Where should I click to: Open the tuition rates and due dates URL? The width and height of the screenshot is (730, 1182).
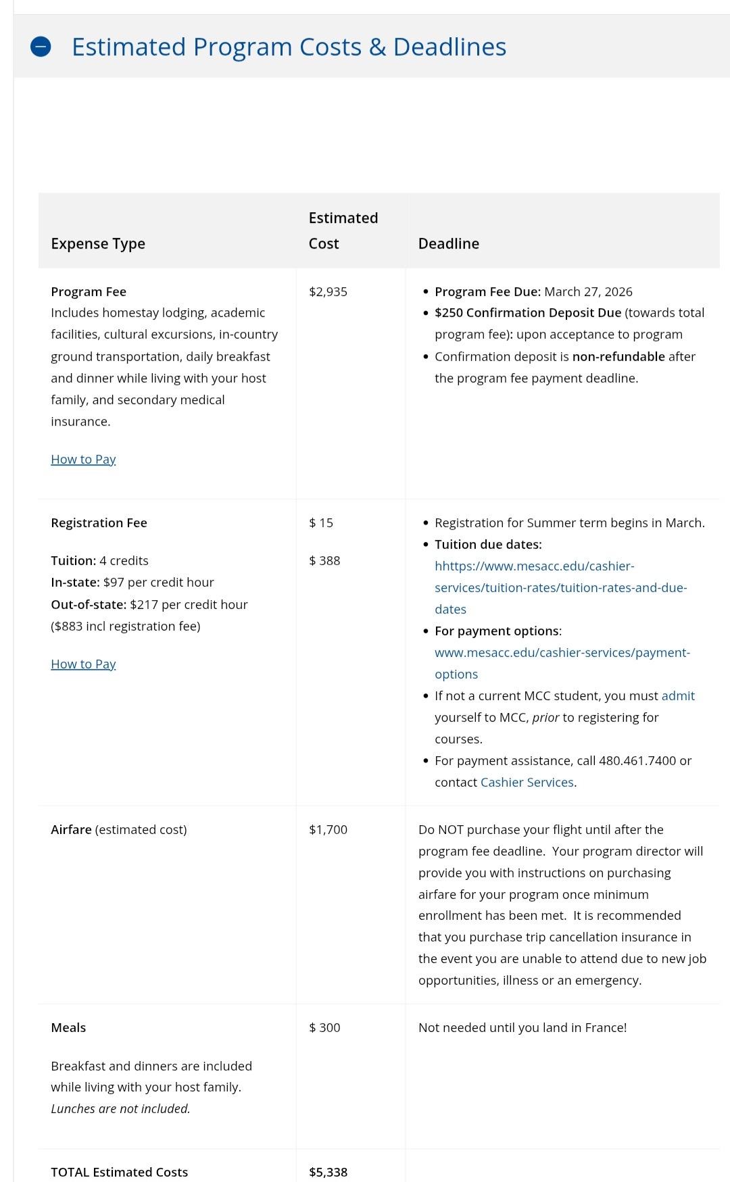[x=560, y=588]
